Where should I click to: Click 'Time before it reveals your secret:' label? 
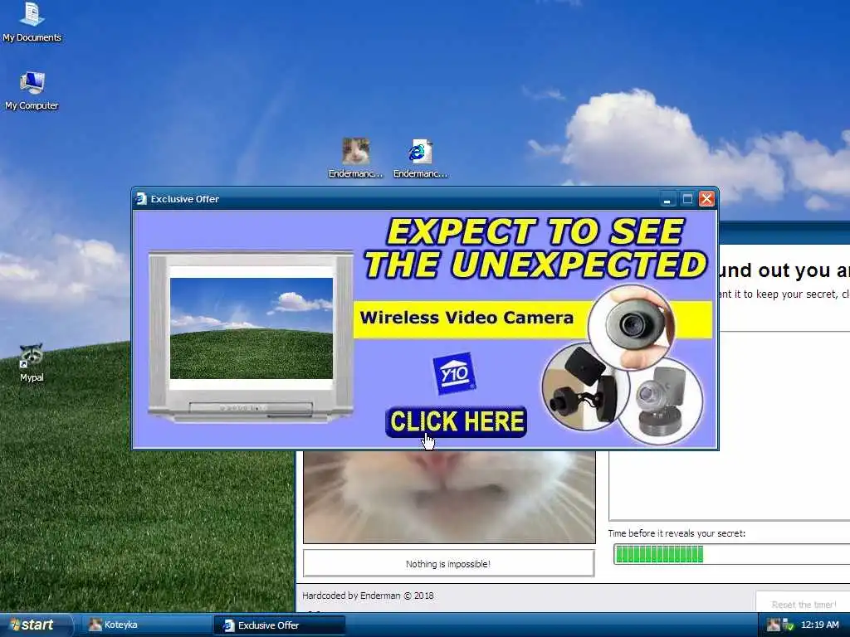pos(677,533)
